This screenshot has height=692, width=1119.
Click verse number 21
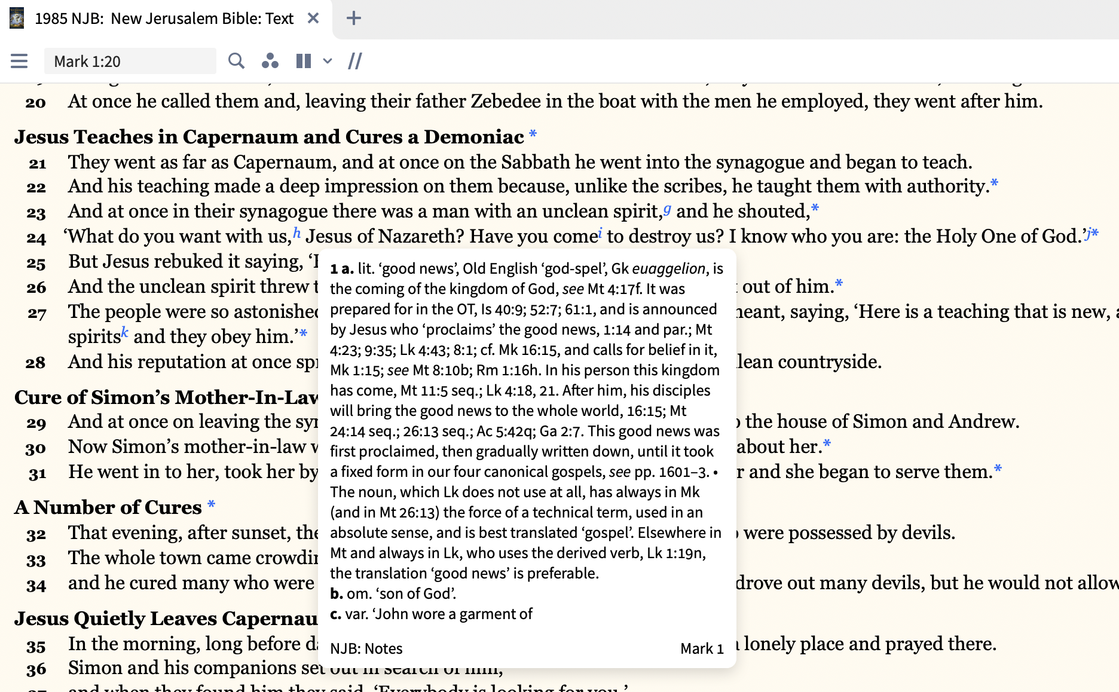37,163
